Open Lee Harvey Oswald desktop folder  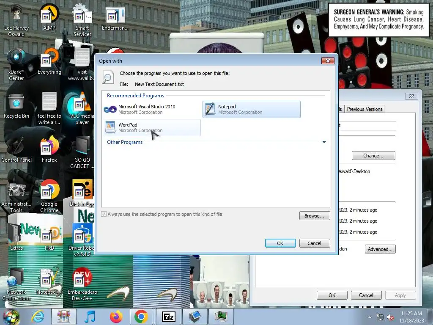[x=16, y=21]
